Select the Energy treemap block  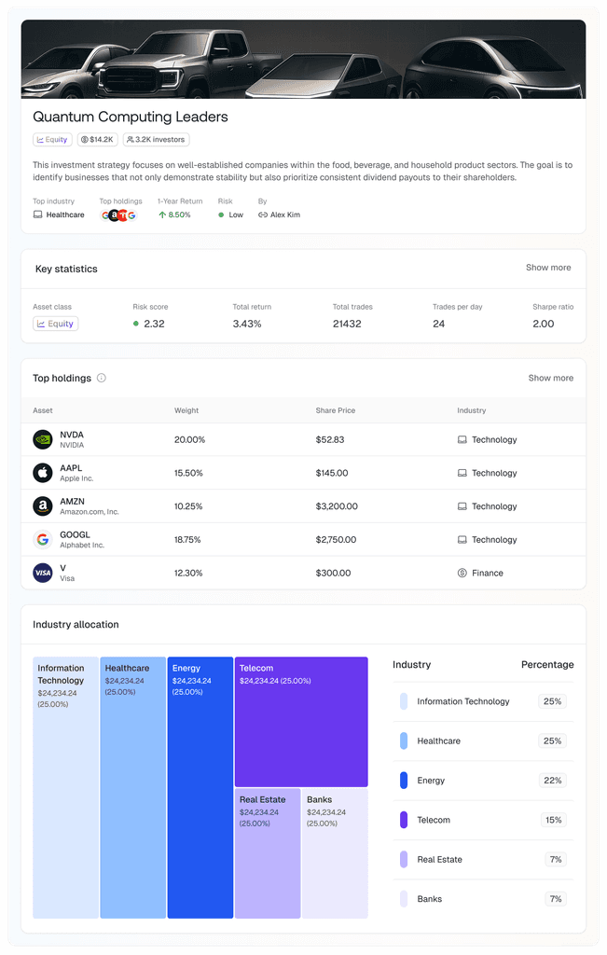click(x=200, y=787)
